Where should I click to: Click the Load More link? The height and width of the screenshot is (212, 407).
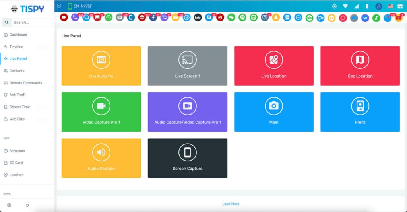[x=231, y=204]
